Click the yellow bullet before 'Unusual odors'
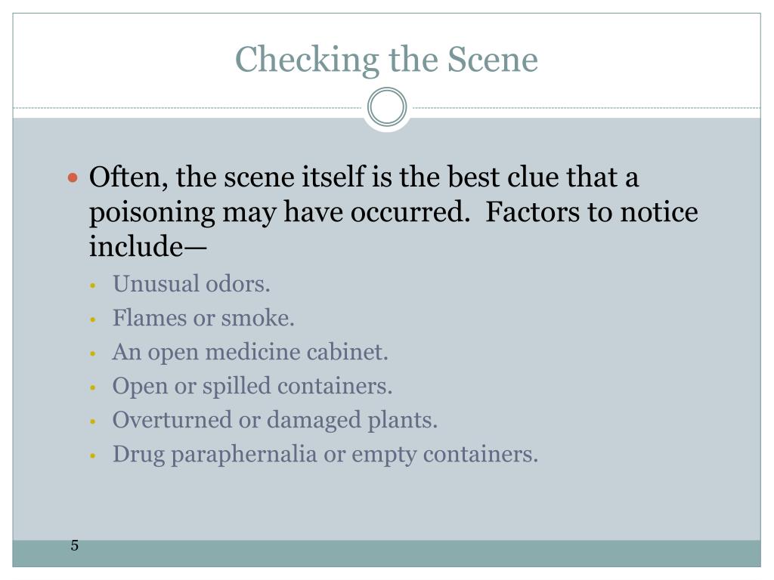 pyautogui.click(x=92, y=285)
